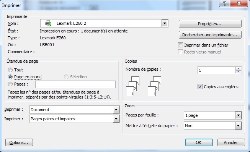Viewport: 250px width, 152px height.
Task: Choose the Pages radio button
Action: [x=10, y=84]
